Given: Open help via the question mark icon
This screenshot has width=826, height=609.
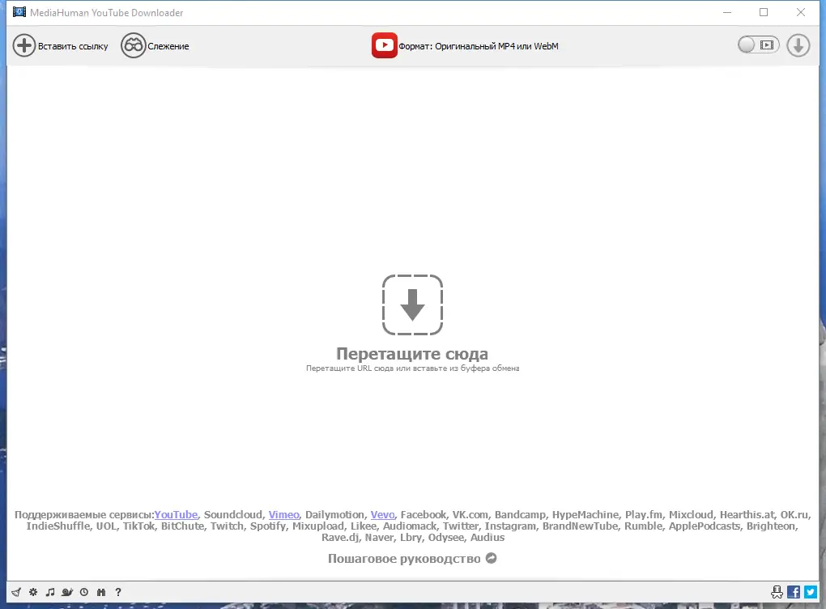Looking at the screenshot, I should tap(118, 592).
